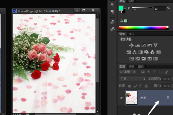Add a Brightness/Contrast adjustment
Image resolution: width=173 pixels, height=115 pixels.
click(x=131, y=45)
